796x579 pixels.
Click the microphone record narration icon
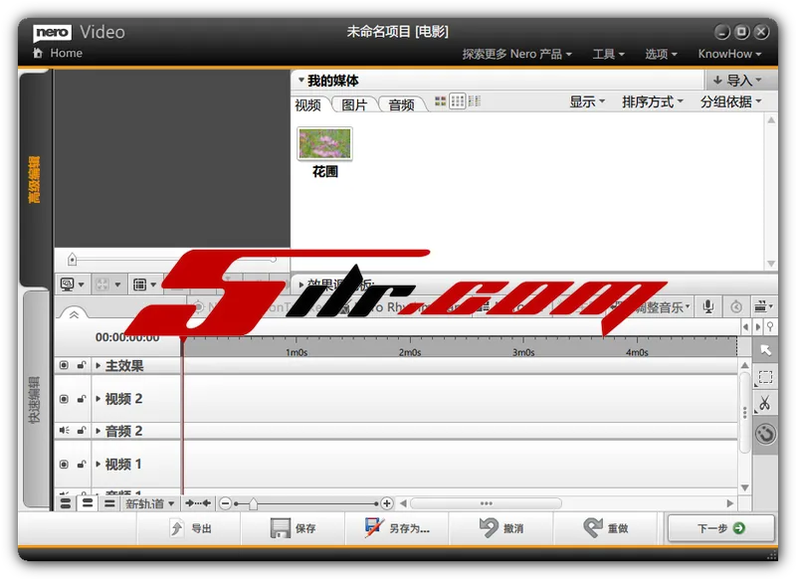point(708,307)
